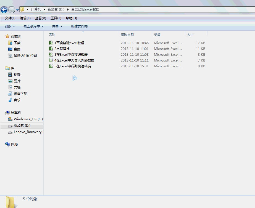The image size is (255, 208).
Task: Open the 帮助(H) menu
Action: (x=71, y=18)
